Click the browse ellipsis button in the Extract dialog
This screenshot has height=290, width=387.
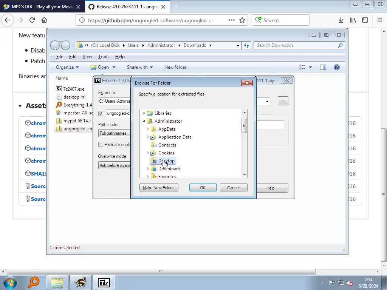[x=283, y=101]
